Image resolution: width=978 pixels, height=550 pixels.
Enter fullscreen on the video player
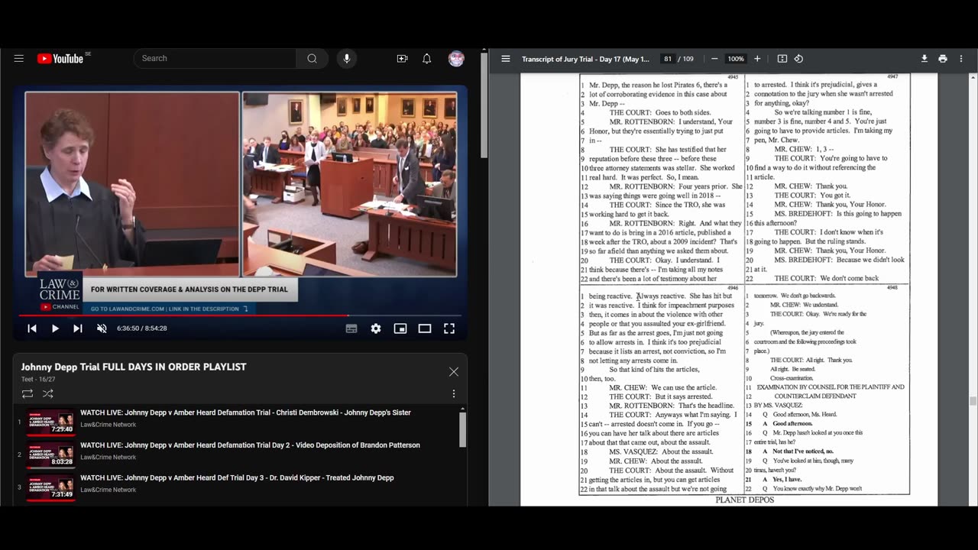449,328
